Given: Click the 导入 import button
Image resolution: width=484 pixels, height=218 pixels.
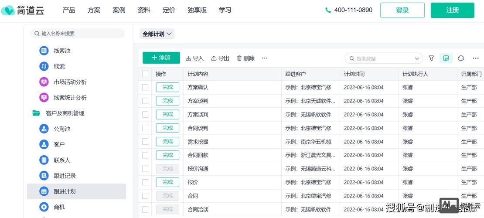Looking at the screenshot, I should tap(194, 58).
